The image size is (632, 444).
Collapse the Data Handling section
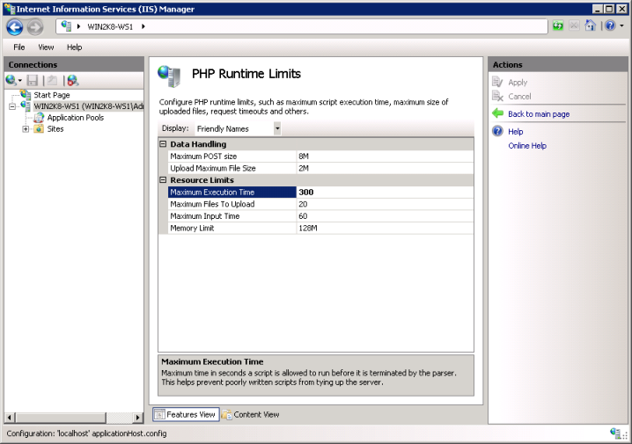tap(163, 144)
